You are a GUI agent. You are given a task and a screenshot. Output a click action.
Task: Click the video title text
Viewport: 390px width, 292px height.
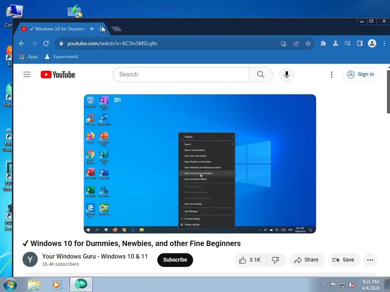click(x=131, y=243)
